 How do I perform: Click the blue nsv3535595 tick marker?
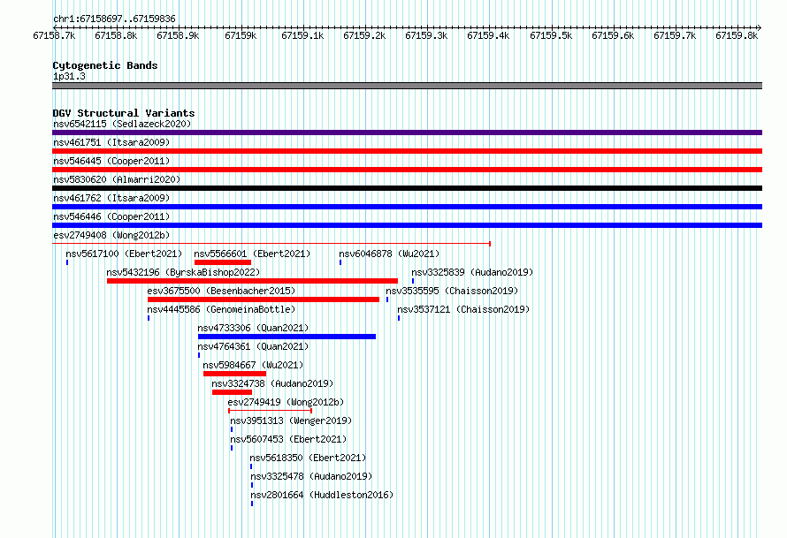[x=387, y=299]
